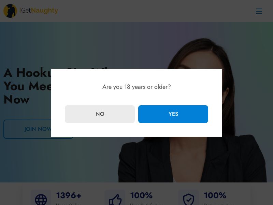Click empty header area beside the logo

point(154,11)
